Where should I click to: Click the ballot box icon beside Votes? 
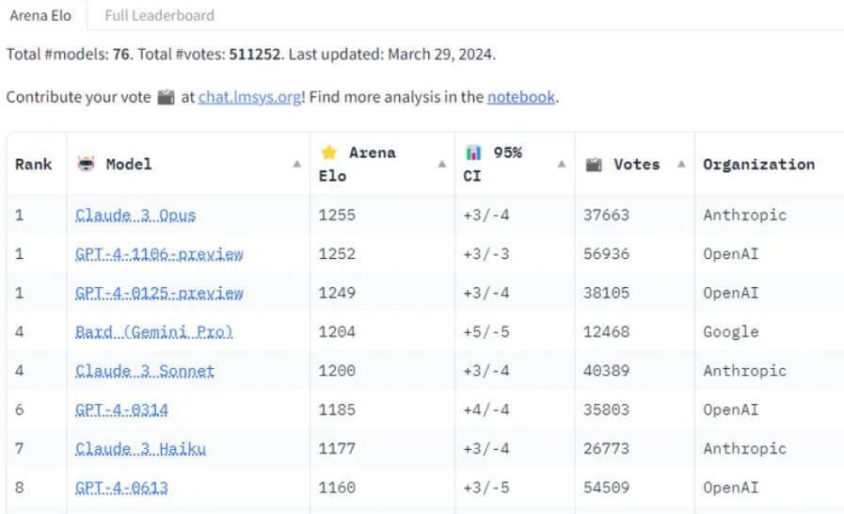pos(594,164)
